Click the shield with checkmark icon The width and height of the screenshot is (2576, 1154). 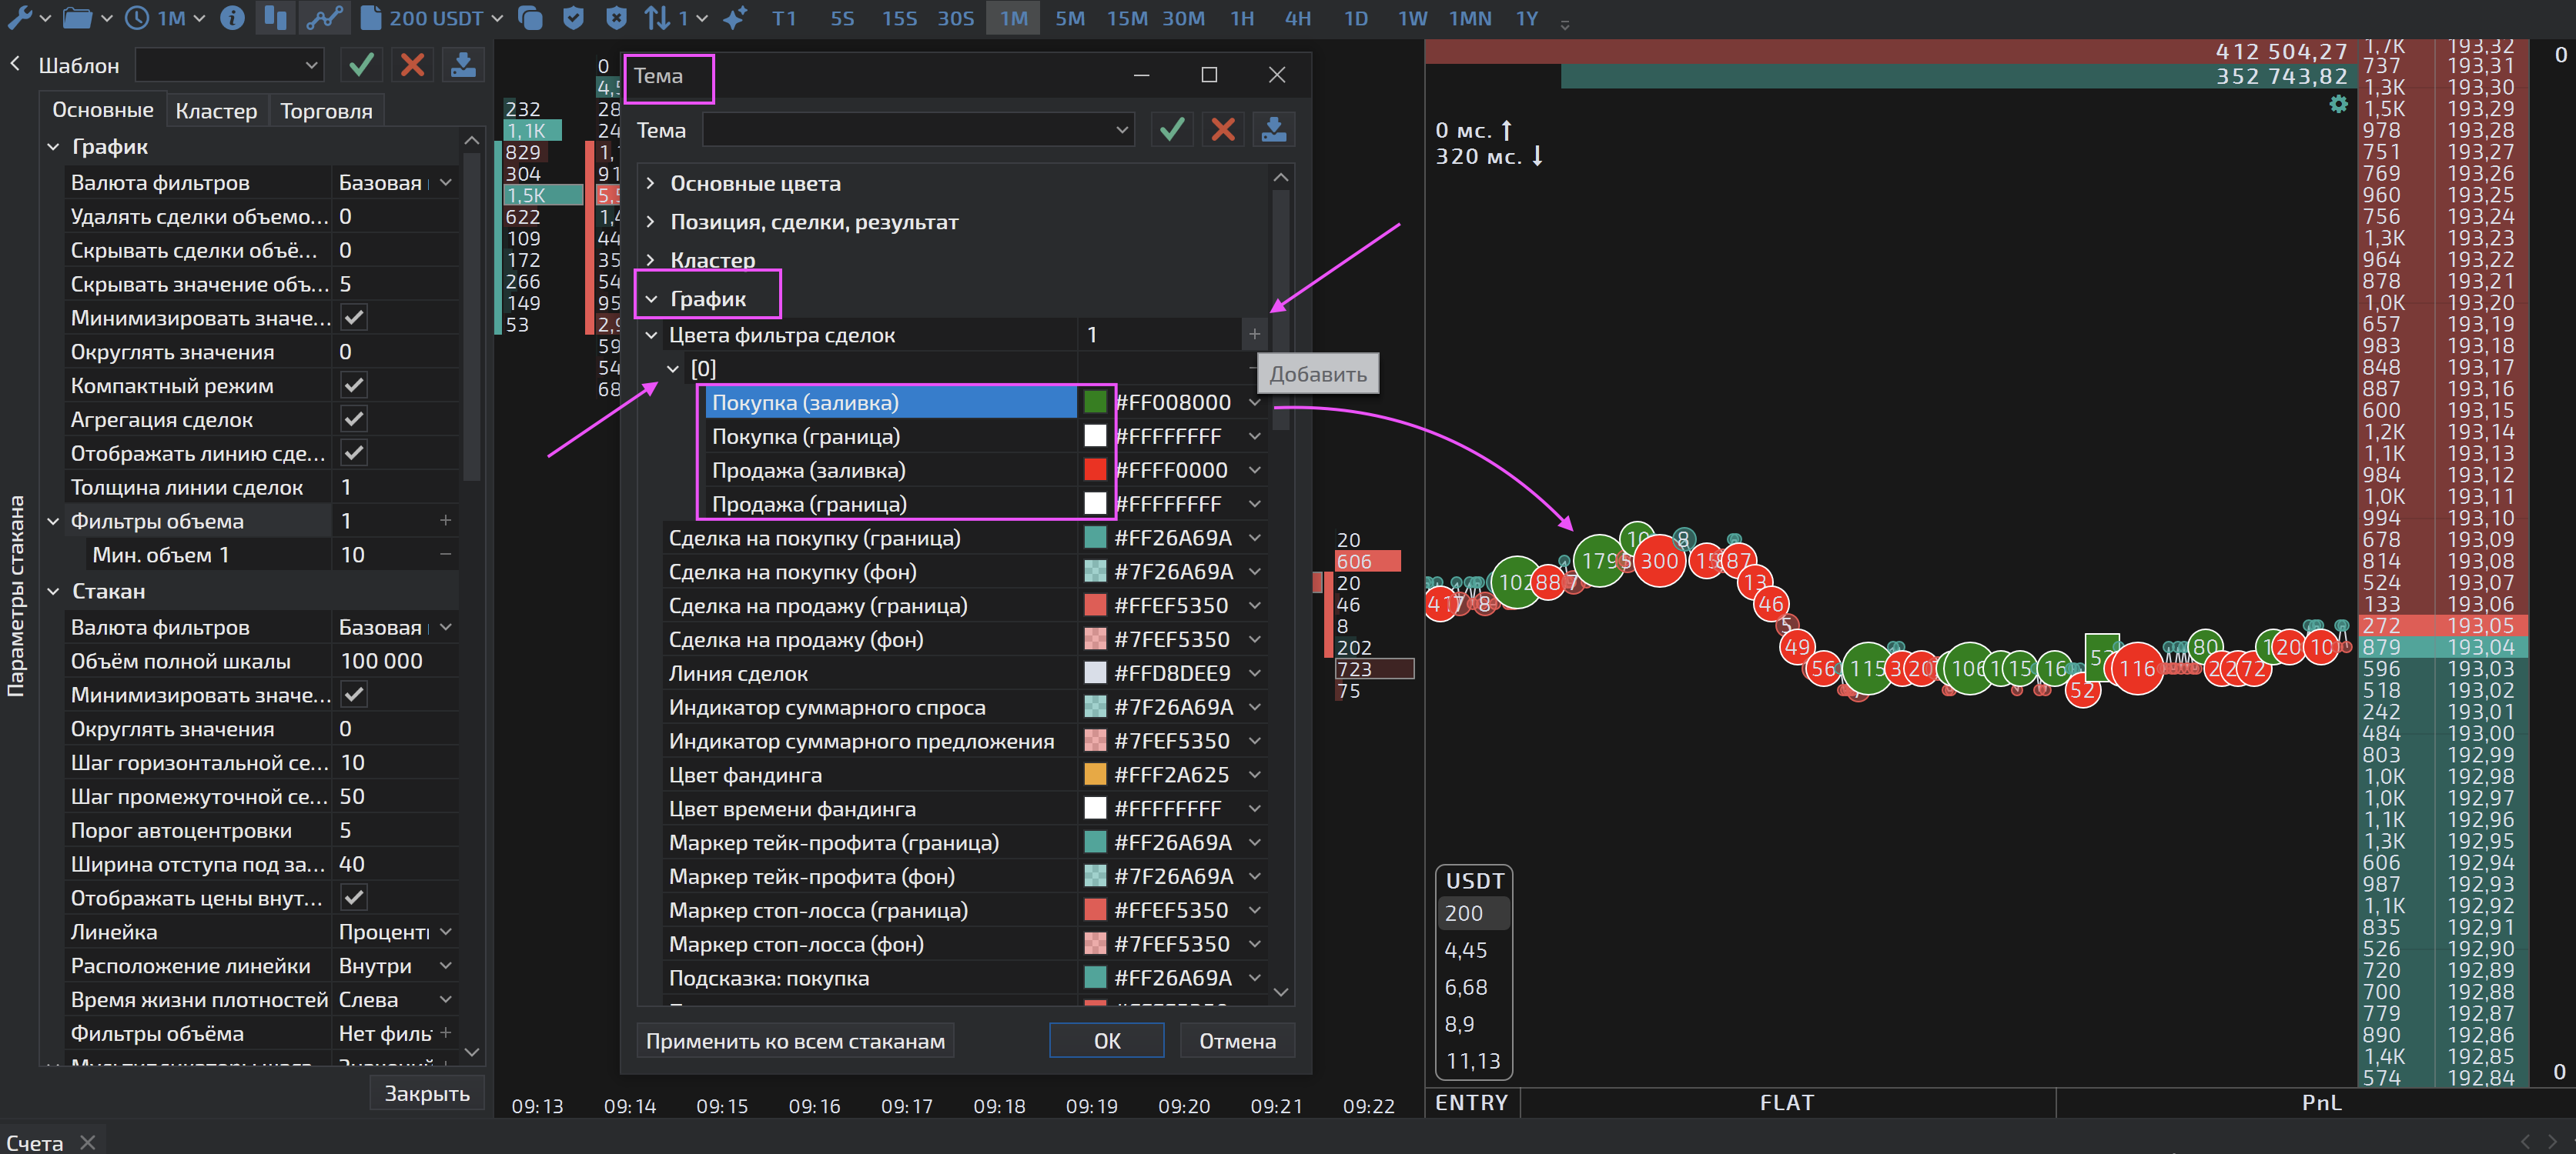click(x=573, y=18)
